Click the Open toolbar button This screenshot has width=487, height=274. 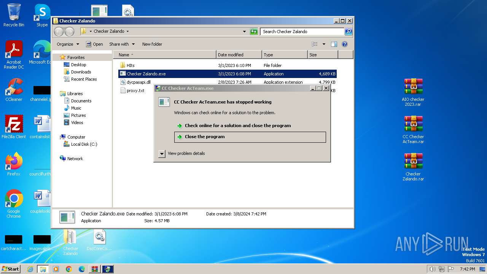coord(94,44)
